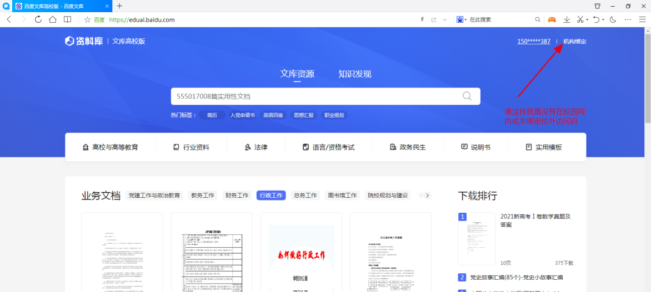651x292 pixels.
Task: Open the browser downloads icon
Action: (x=567, y=19)
